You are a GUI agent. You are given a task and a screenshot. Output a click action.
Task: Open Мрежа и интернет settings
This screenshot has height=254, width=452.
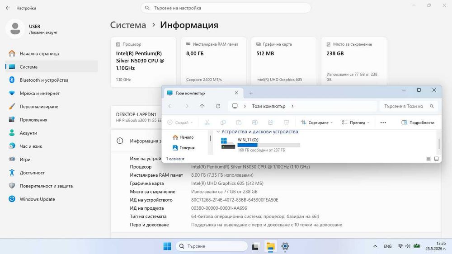(x=52, y=94)
